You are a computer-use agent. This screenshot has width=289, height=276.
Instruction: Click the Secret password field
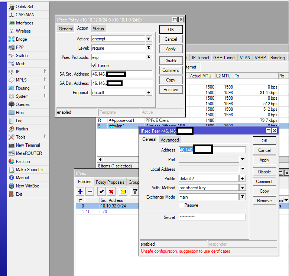pos(212,217)
